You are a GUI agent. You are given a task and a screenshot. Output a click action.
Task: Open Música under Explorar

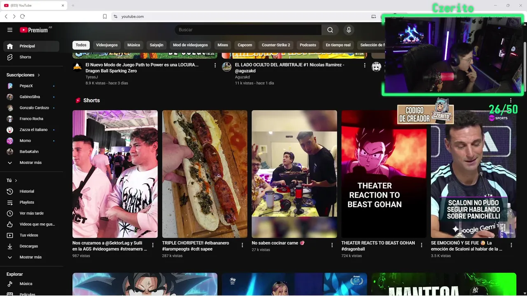point(31,284)
